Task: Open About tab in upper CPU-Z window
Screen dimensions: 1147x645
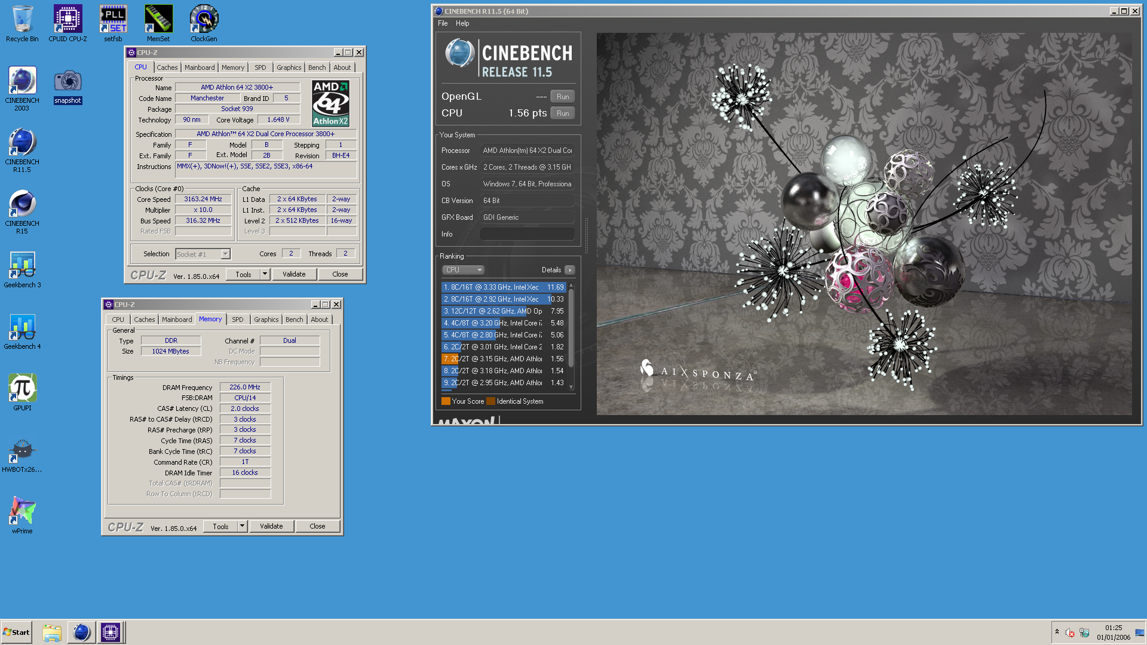Action: (x=342, y=67)
